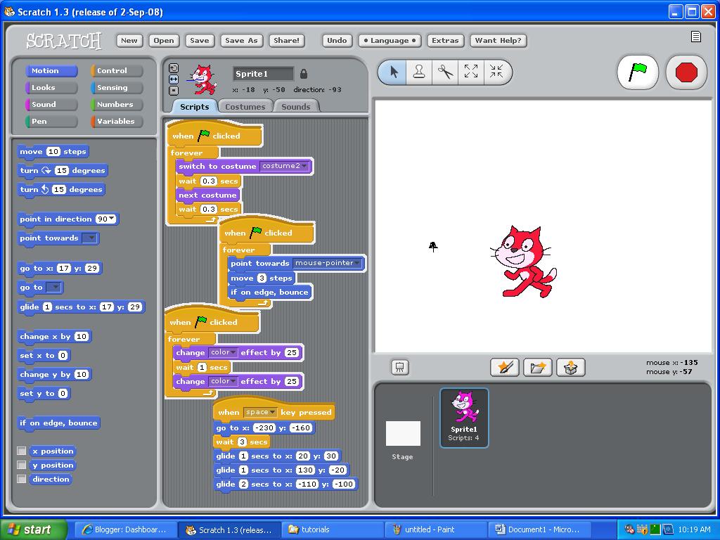Switch to presentation mode icon
The width and height of the screenshot is (720, 540).
click(399, 367)
